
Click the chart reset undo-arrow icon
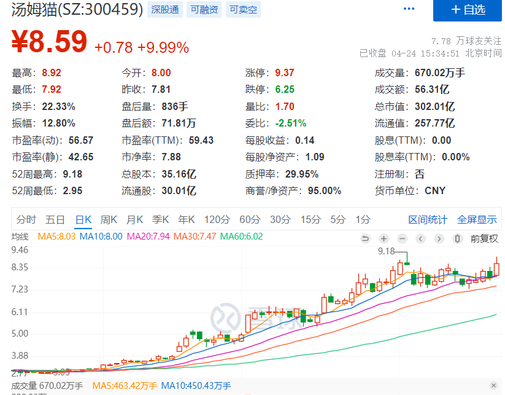[x=365, y=238]
